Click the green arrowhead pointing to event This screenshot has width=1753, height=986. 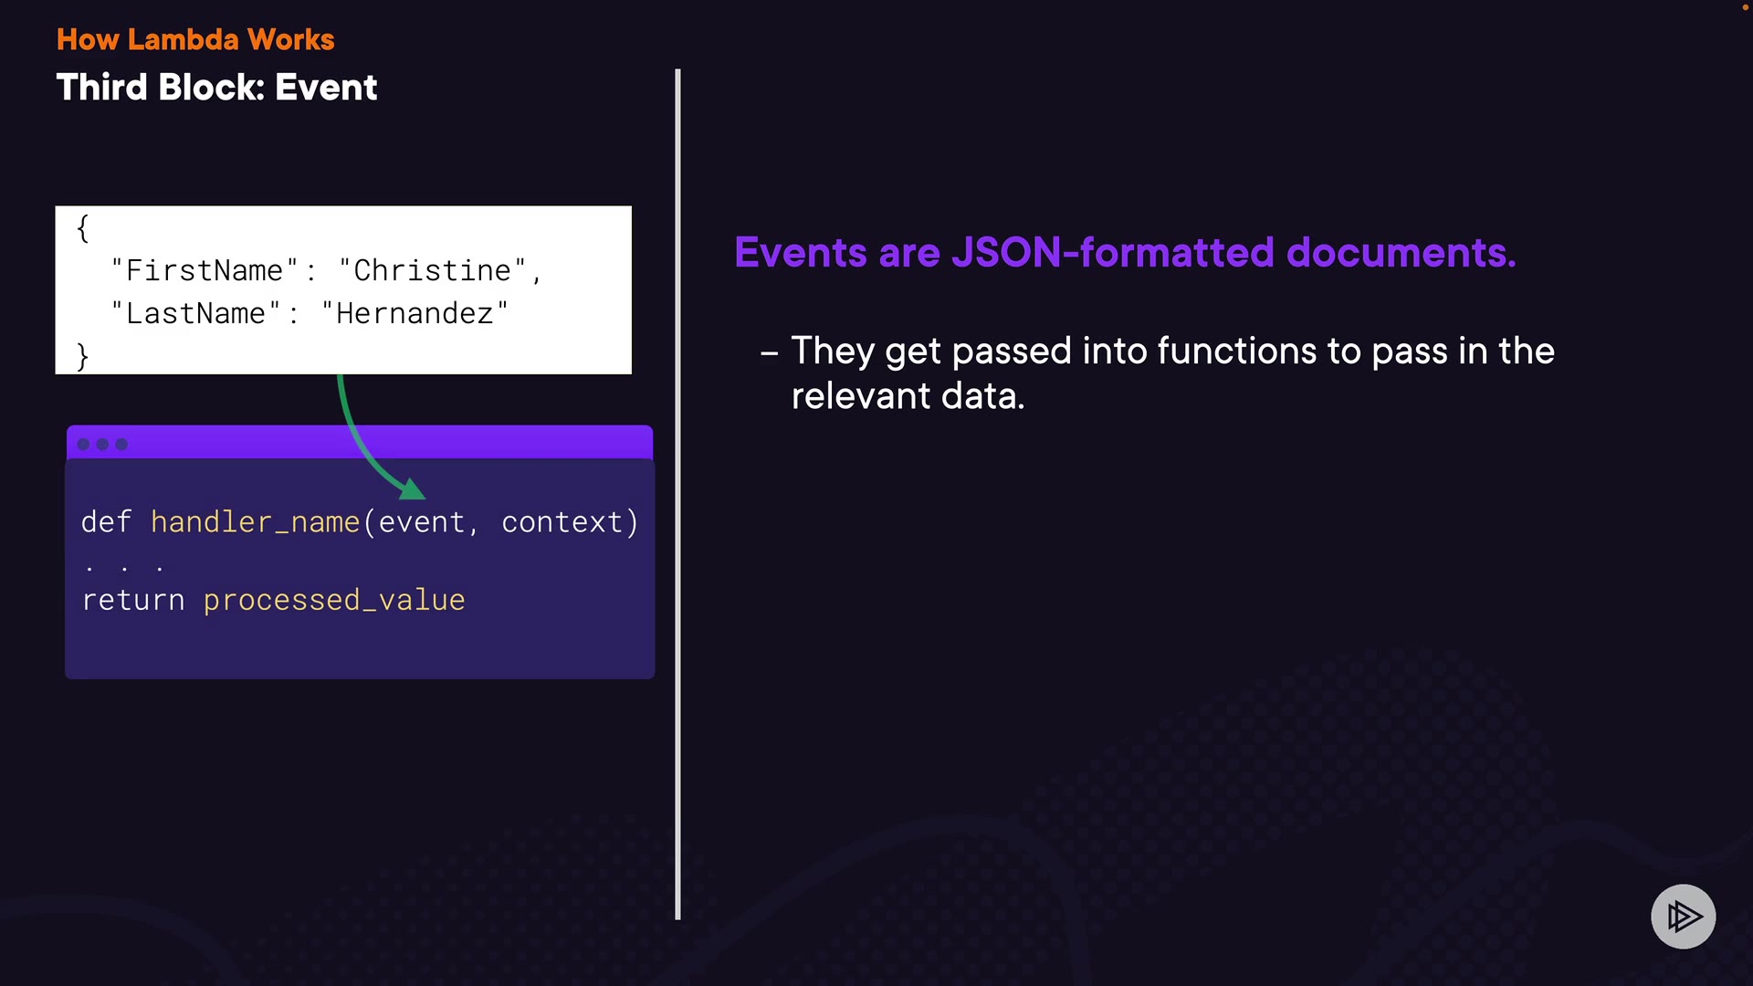click(x=412, y=489)
